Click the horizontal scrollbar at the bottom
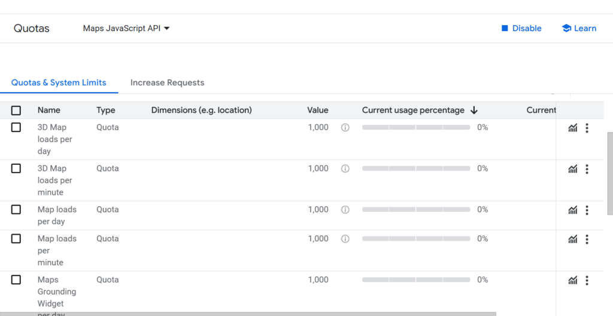Image resolution: width=613 pixels, height=316 pixels. coord(248,314)
